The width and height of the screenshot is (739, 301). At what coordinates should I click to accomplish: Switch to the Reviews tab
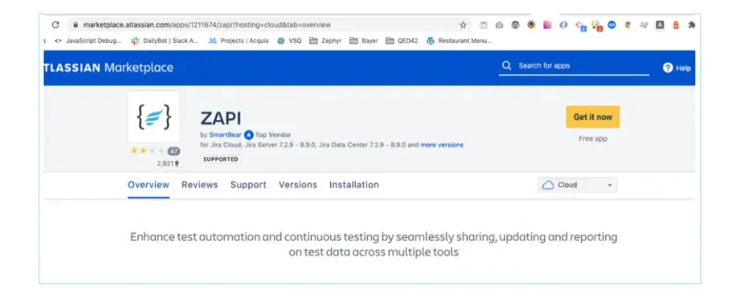coord(200,185)
